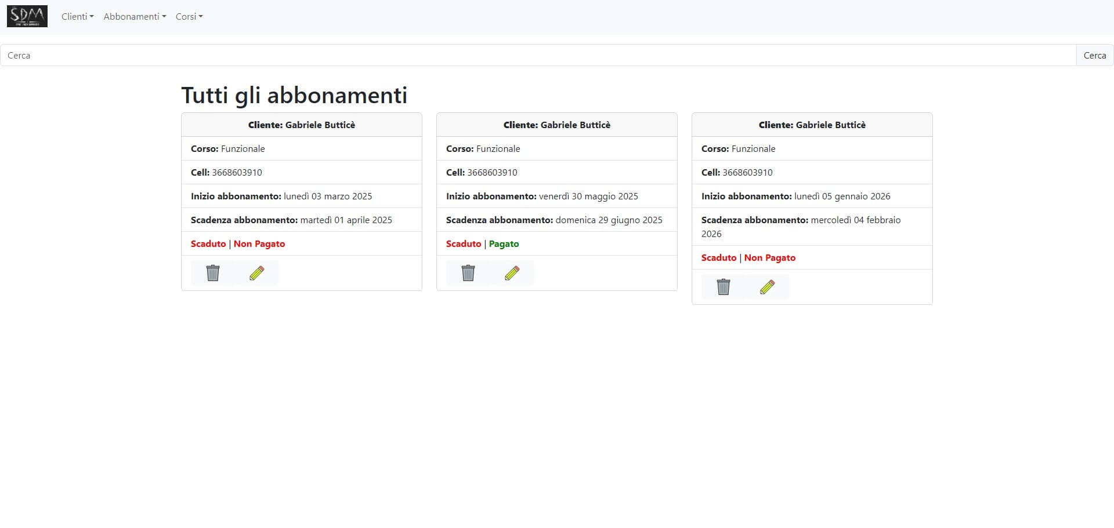Focus the Cerca search input field

(x=538, y=56)
